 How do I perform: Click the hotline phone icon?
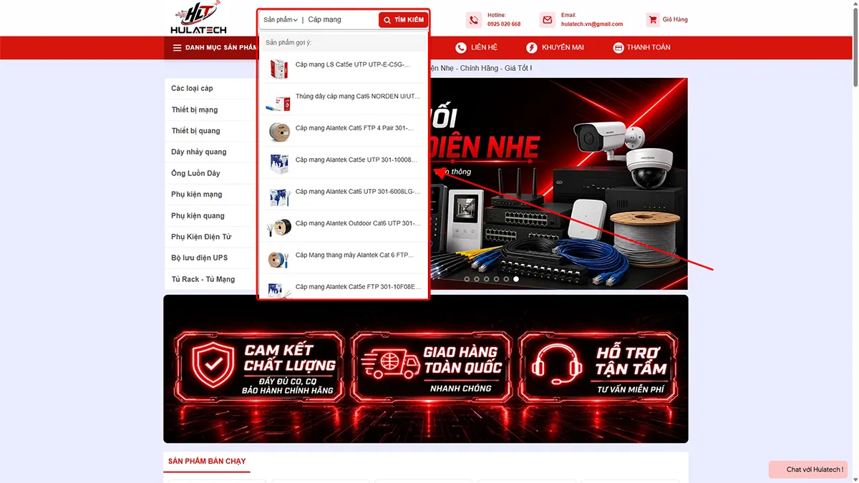[x=474, y=20]
